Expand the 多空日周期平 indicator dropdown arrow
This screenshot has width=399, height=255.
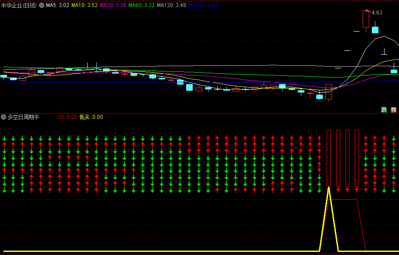pyautogui.click(x=4, y=117)
